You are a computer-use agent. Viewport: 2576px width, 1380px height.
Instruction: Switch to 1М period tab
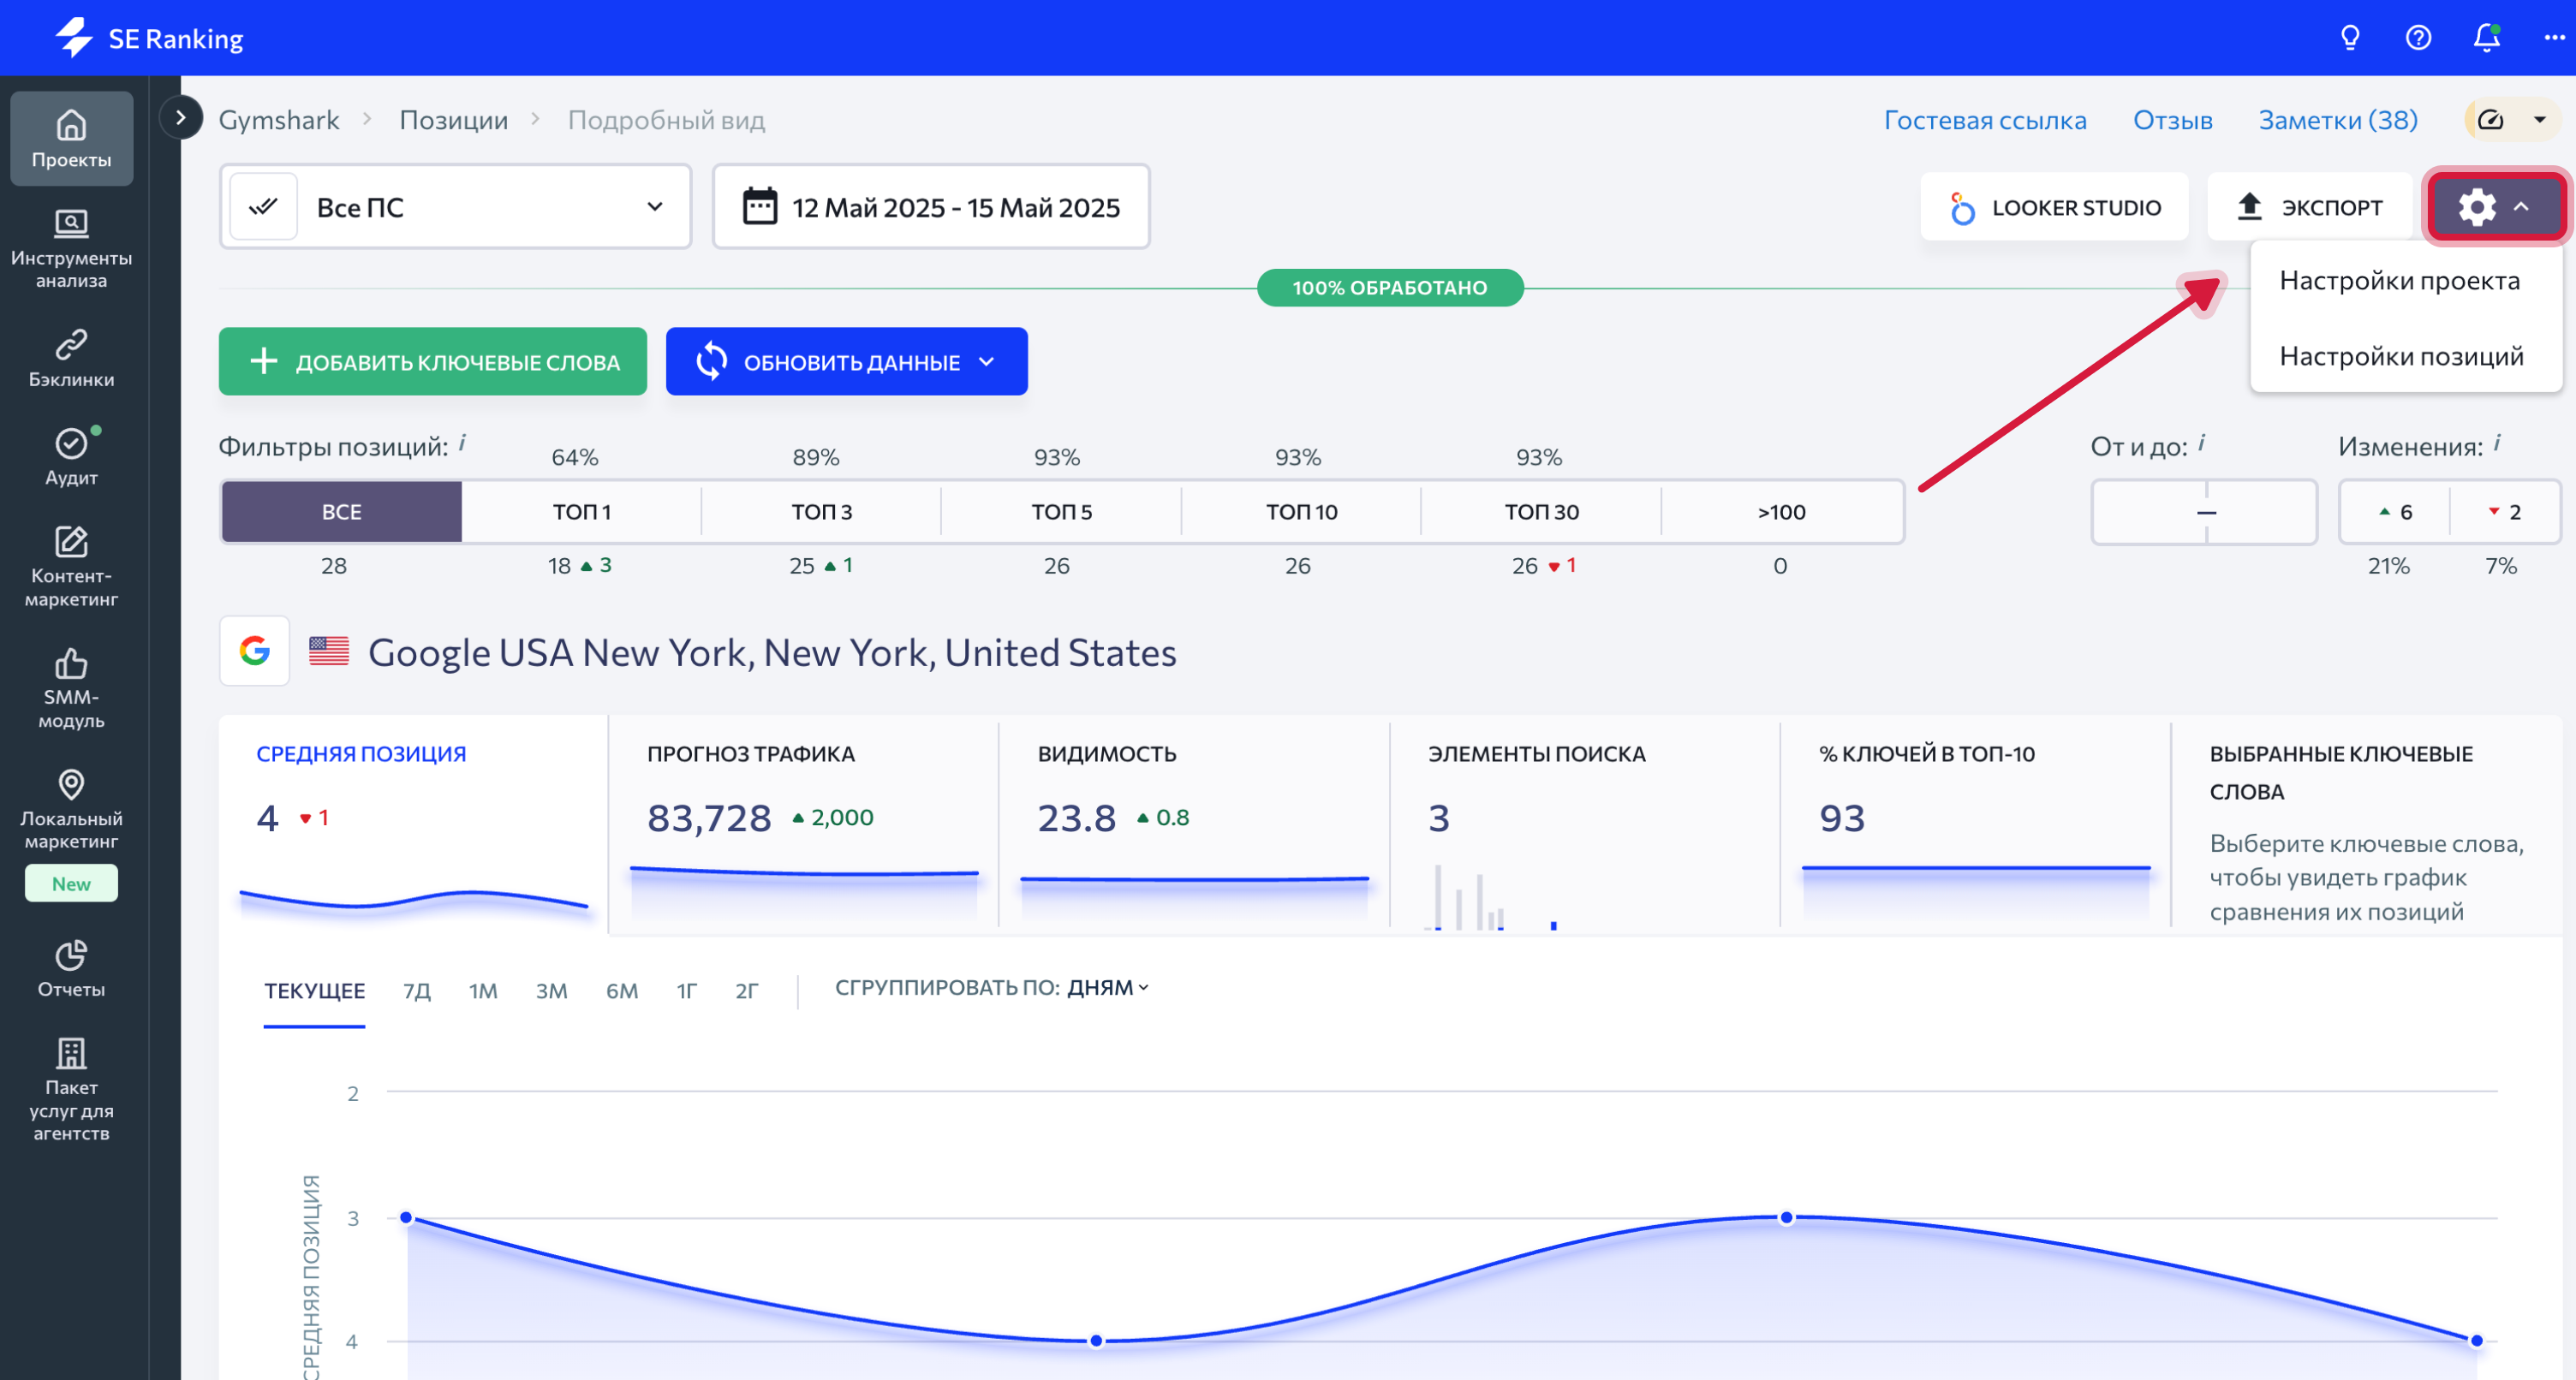point(483,991)
